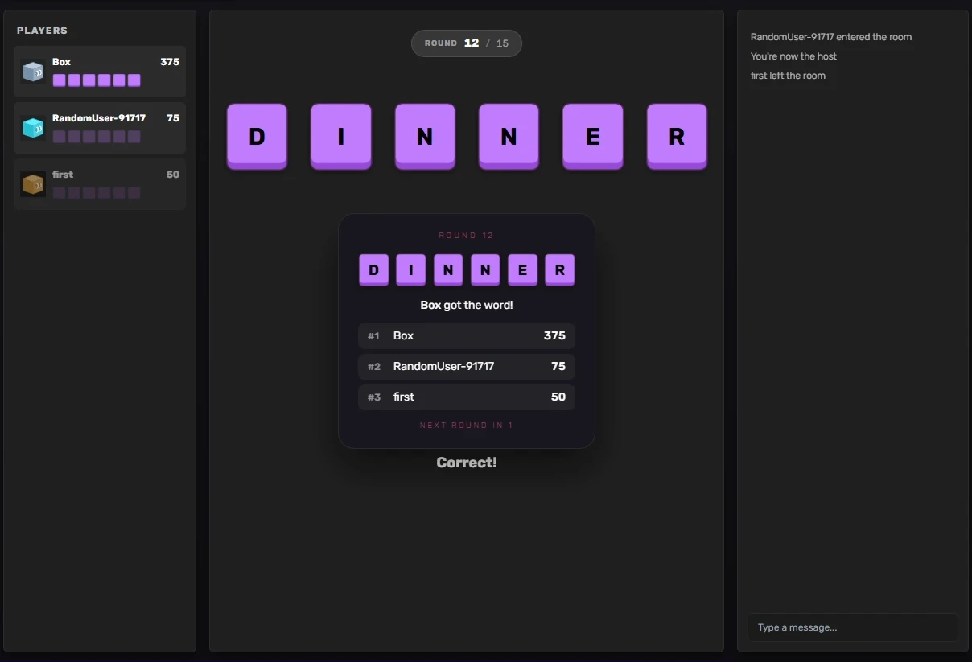Select the #1 Box leaderboard row

[x=467, y=336]
